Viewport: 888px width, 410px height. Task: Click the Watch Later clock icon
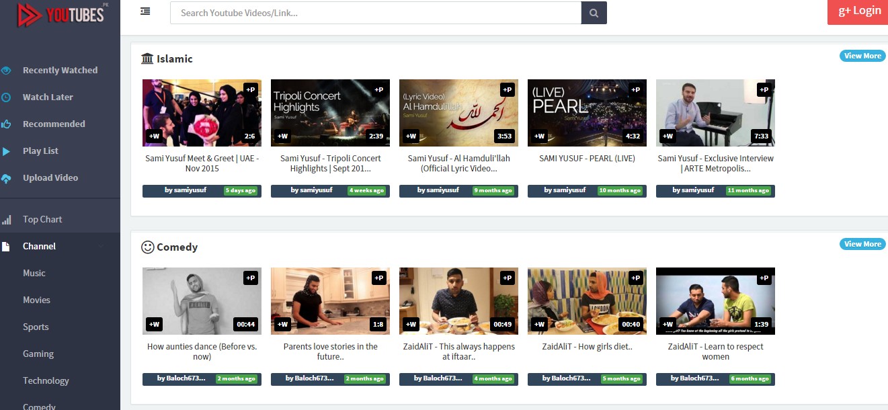pos(6,97)
